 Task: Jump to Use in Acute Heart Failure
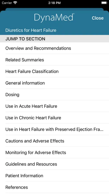[x=54, y=106]
